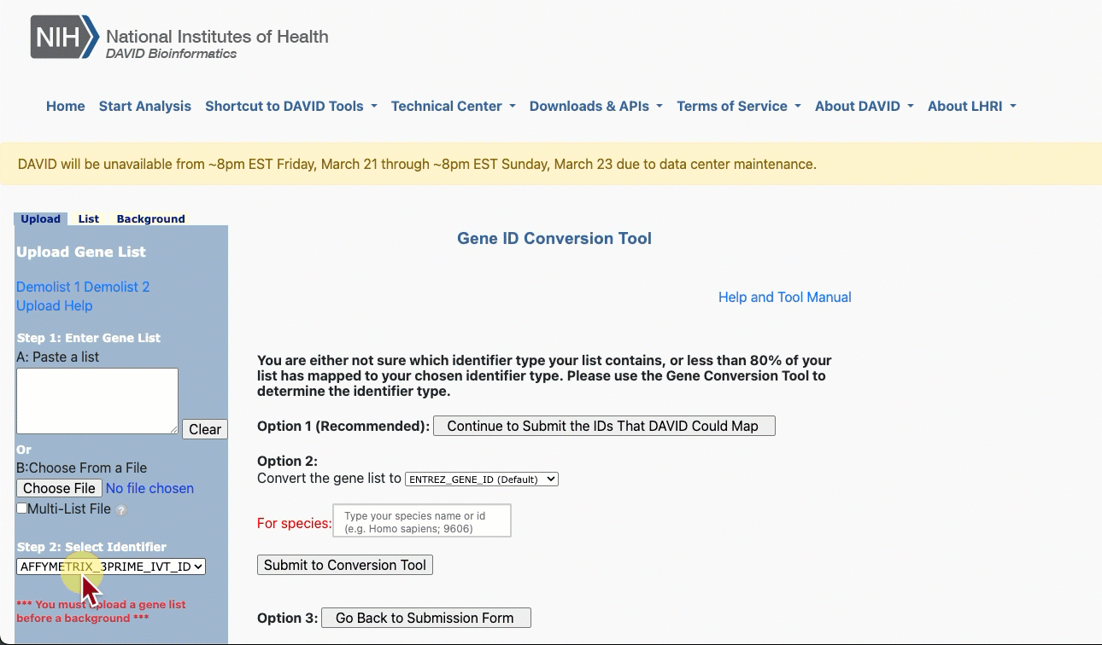The height and width of the screenshot is (645, 1102).
Task: Expand the Shortcut to DAVID Tools menu
Action: [x=290, y=107]
